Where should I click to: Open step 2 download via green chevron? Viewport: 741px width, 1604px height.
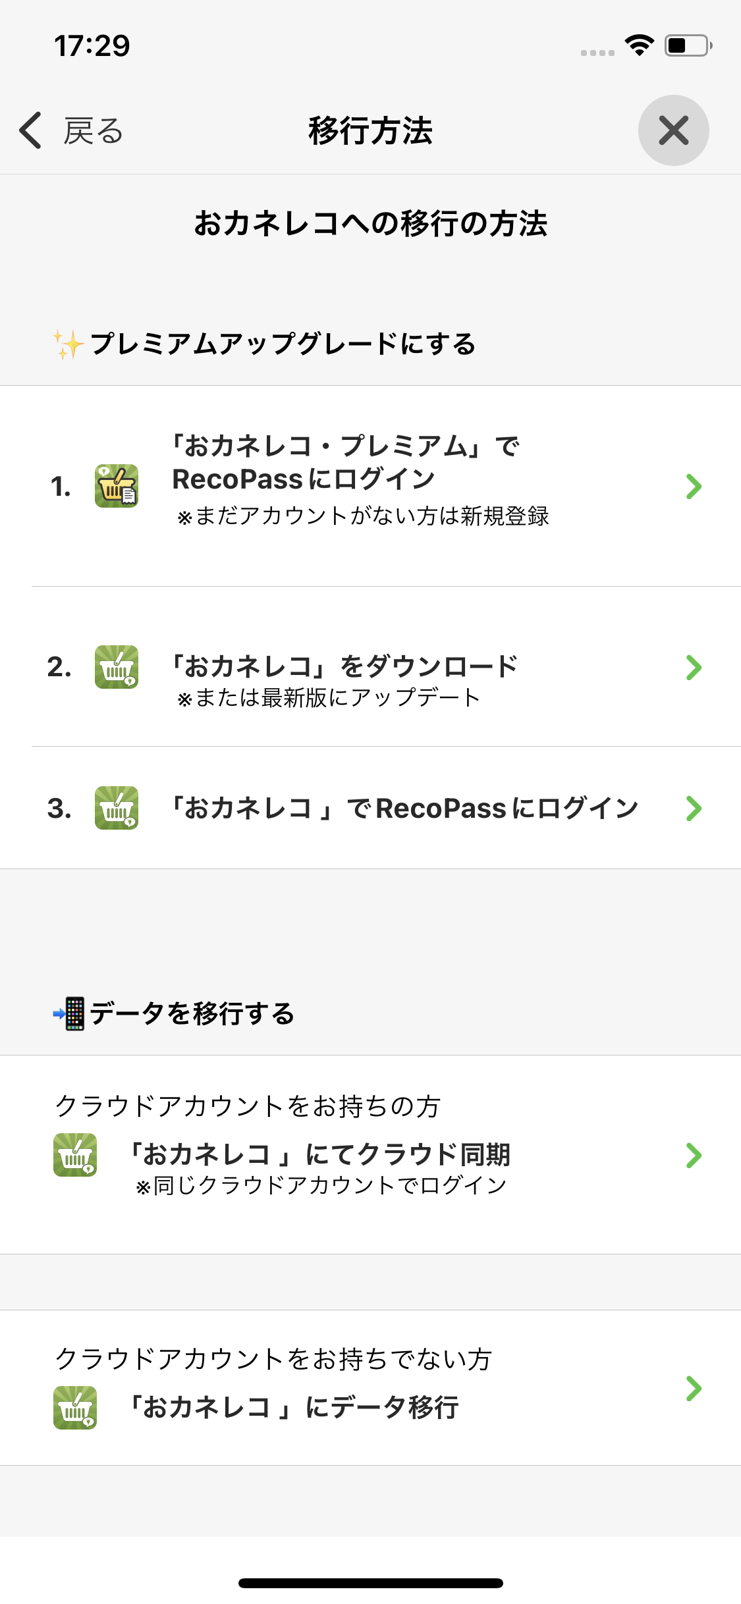(694, 668)
